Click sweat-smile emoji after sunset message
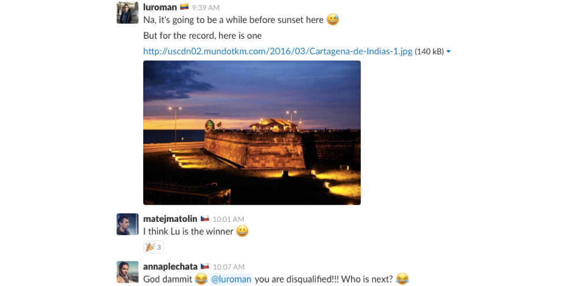Viewport: 568px width, 286px height. click(x=332, y=19)
